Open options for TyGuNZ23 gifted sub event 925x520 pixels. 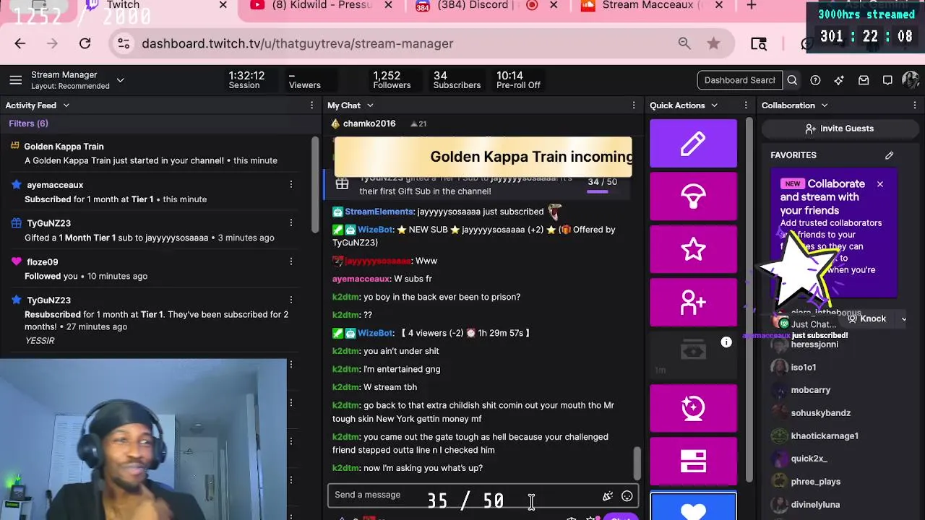[291, 223]
